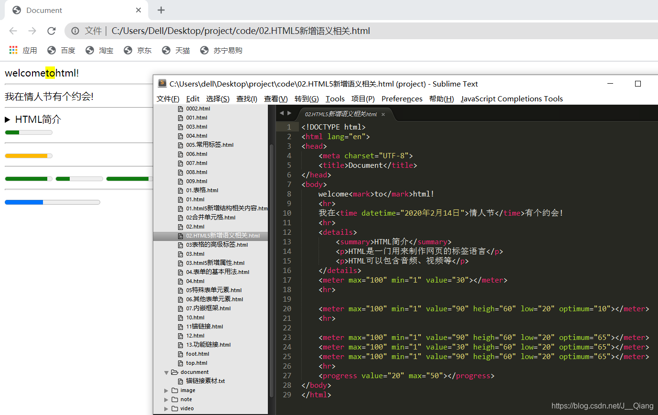The height and width of the screenshot is (415, 658).
Task: Open the 转到(G) menu
Action: click(307, 99)
